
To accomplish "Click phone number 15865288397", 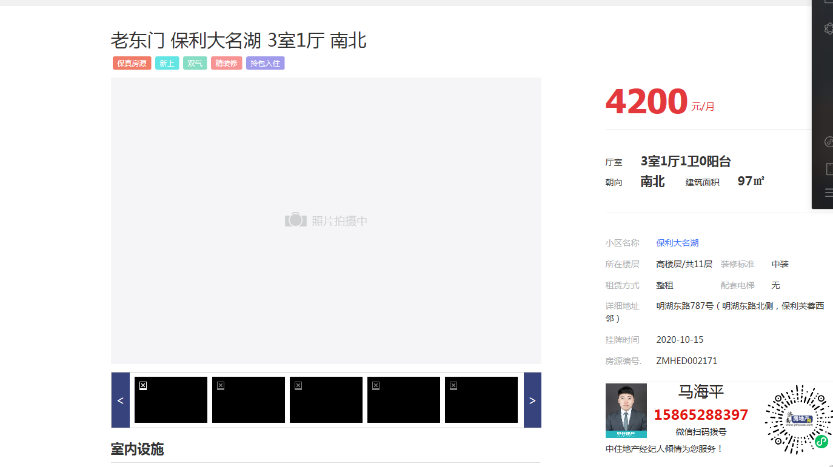I will [x=701, y=415].
